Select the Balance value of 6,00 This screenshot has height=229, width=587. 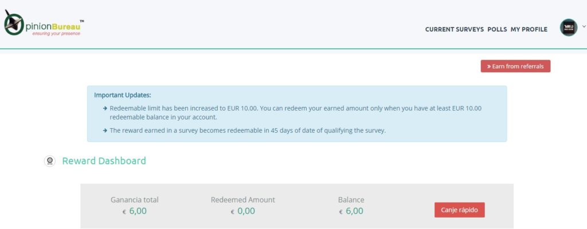[354, 211]
